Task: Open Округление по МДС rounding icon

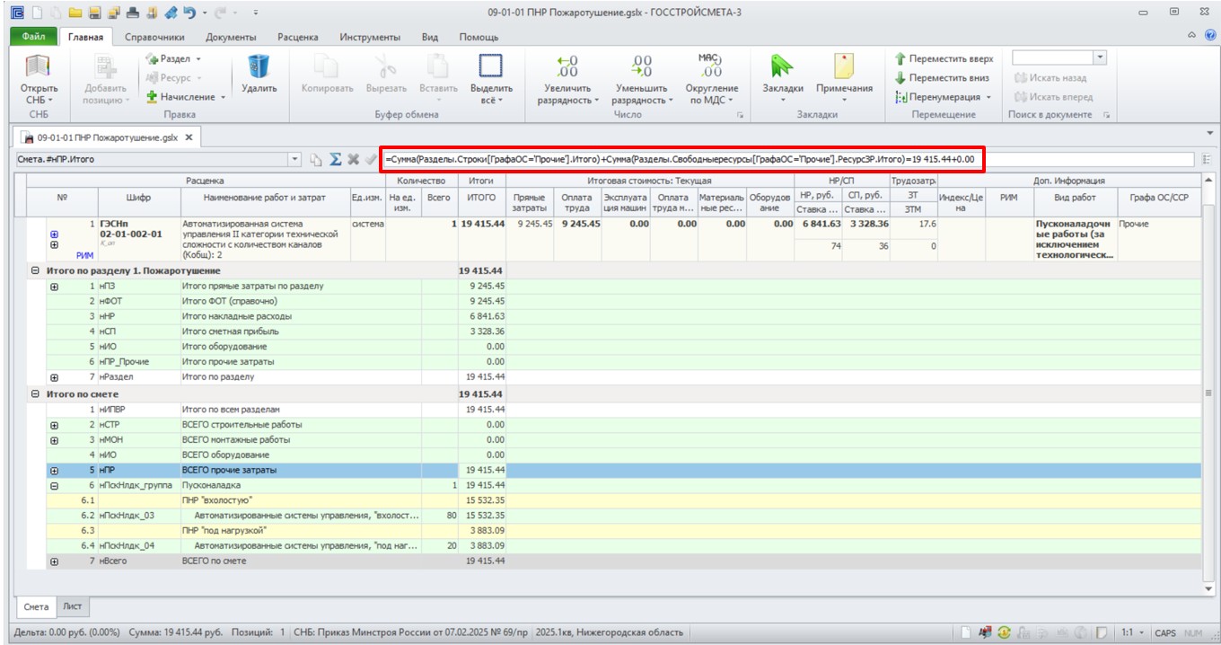Action: (711, 66)
